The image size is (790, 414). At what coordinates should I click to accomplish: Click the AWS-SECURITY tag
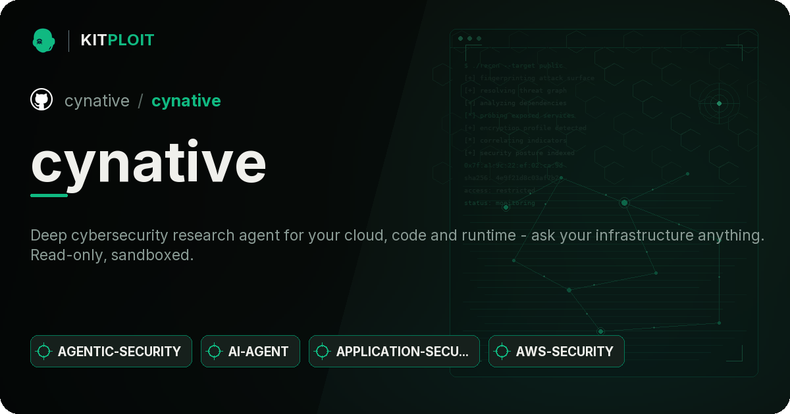tap(556, 352)
